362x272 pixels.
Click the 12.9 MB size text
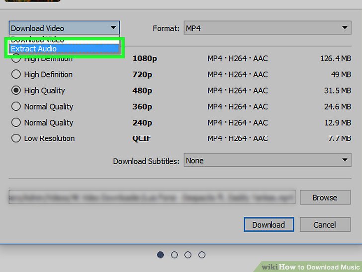pos(338,123)
